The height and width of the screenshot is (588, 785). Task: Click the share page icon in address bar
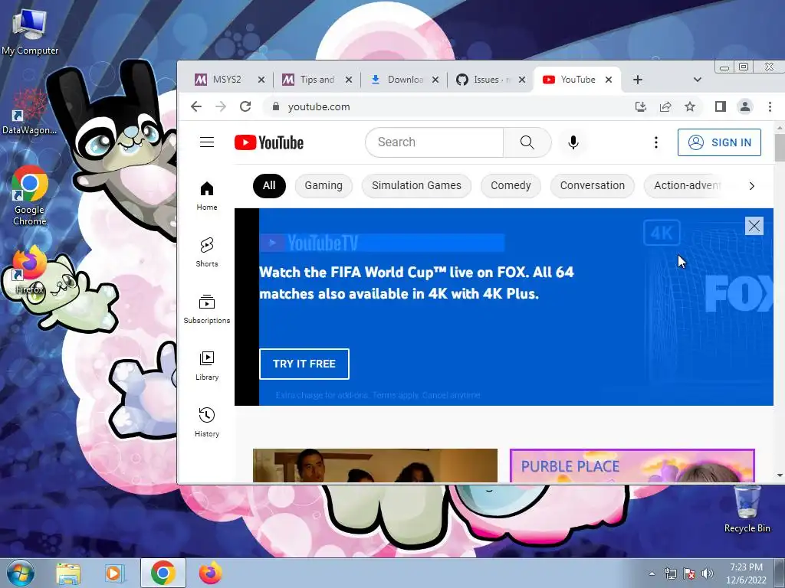pyautogui.click(x=665, y=106)
